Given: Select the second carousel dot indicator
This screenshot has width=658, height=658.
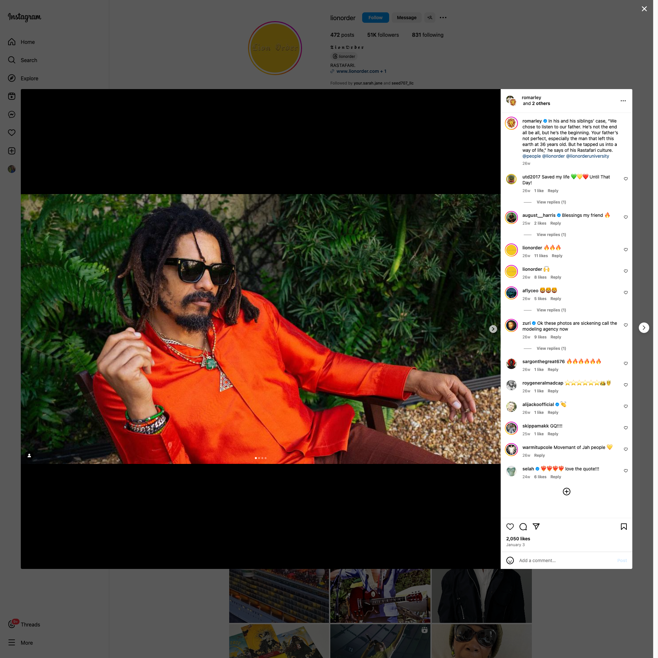Looking at the screenshot, I should 259,458.
